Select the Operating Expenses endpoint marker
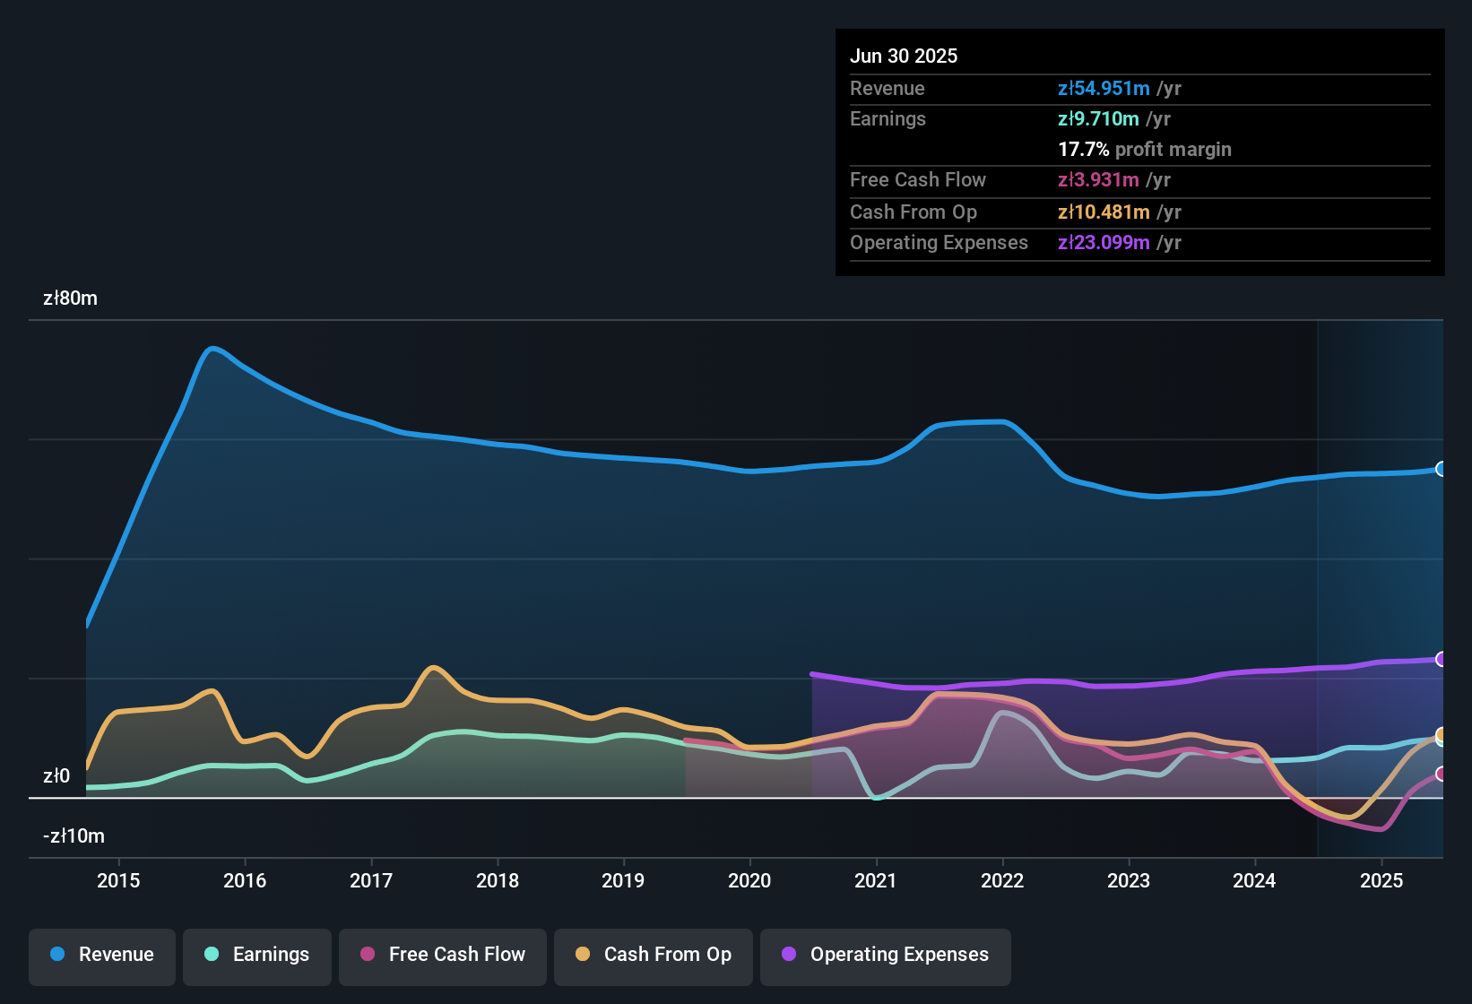The image size is (1472, 1004). coord(1441,659)
